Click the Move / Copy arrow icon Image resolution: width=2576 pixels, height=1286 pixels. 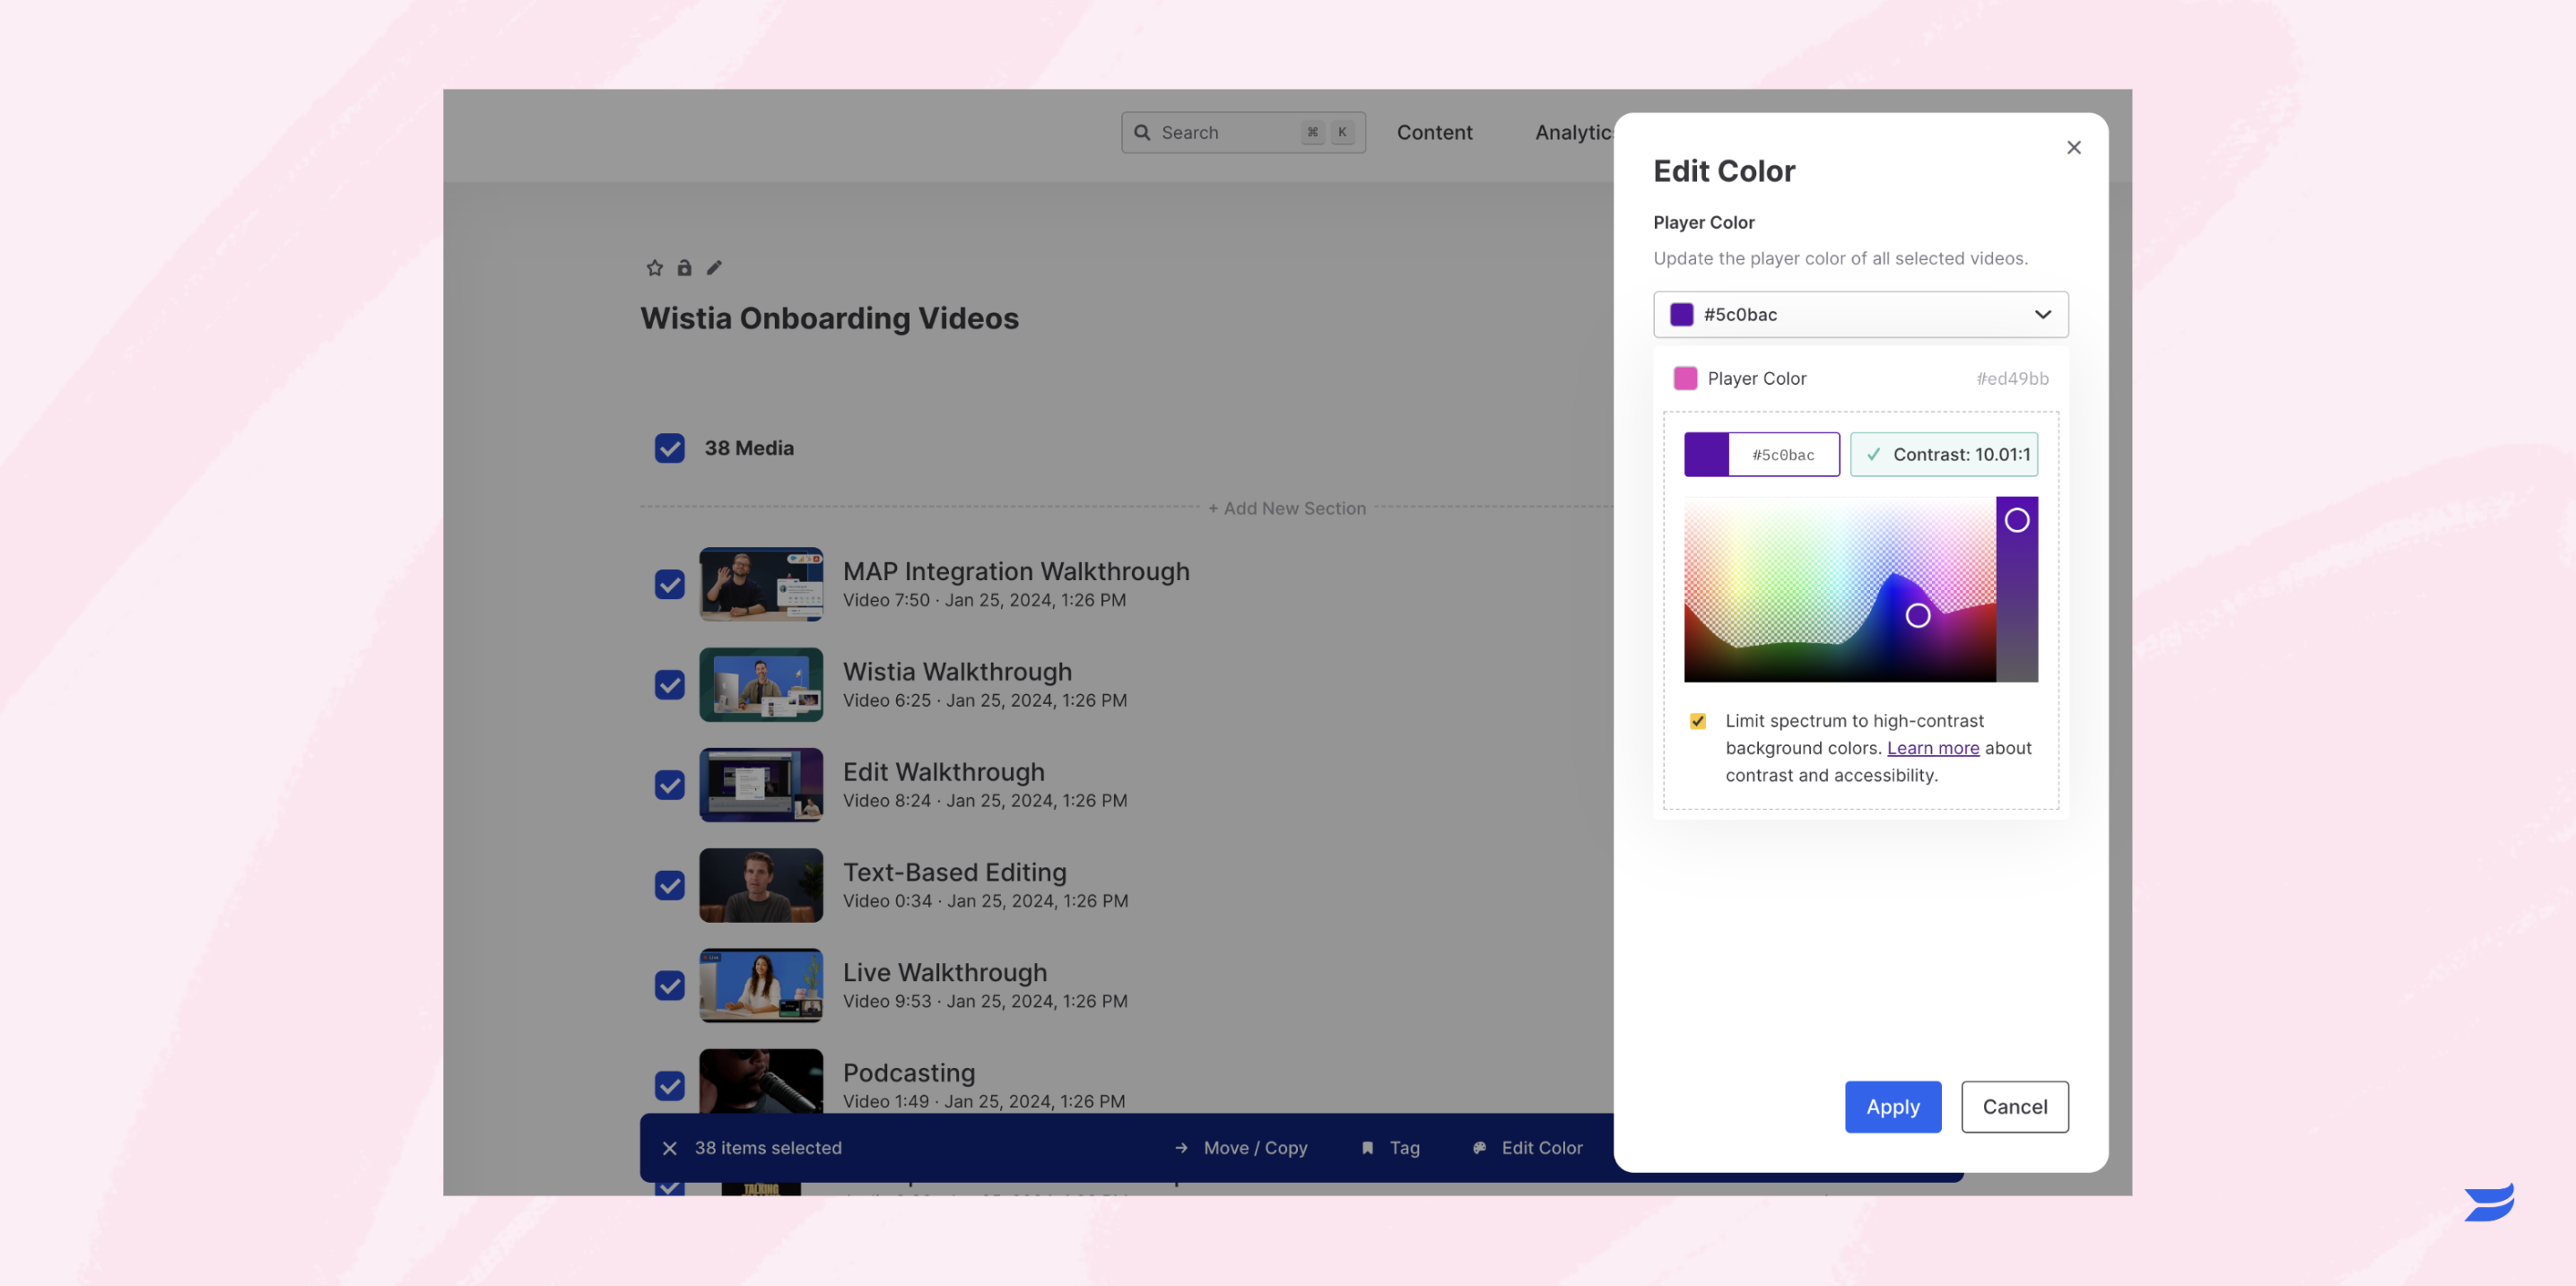click(x=1181, y=1148)
